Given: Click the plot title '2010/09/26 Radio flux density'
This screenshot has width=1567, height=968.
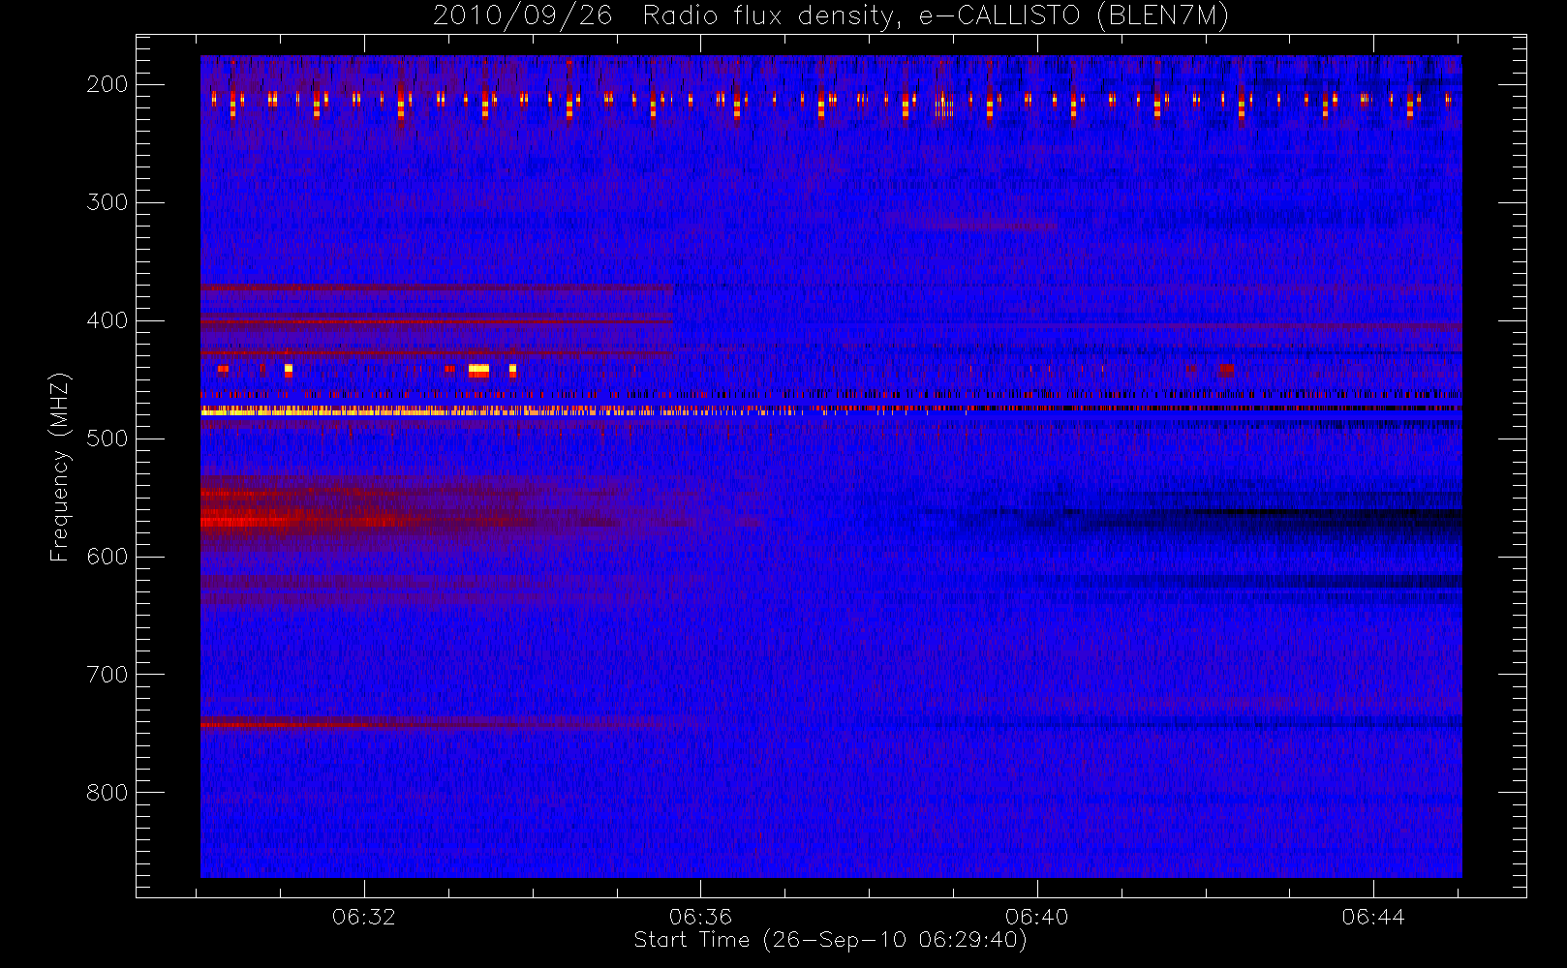Looking at the screenshot, I should click(x=831, y=15).
